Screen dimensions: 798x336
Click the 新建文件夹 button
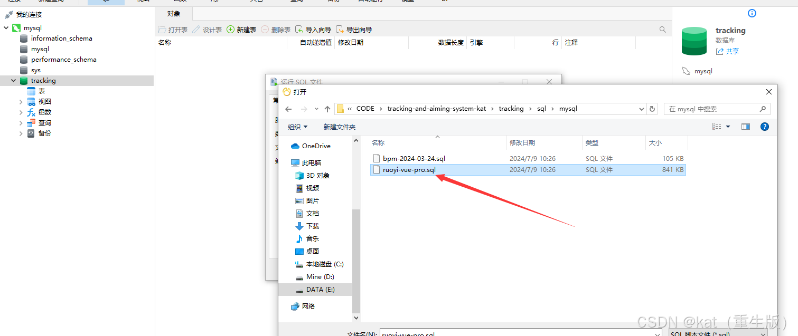(339, 126)
